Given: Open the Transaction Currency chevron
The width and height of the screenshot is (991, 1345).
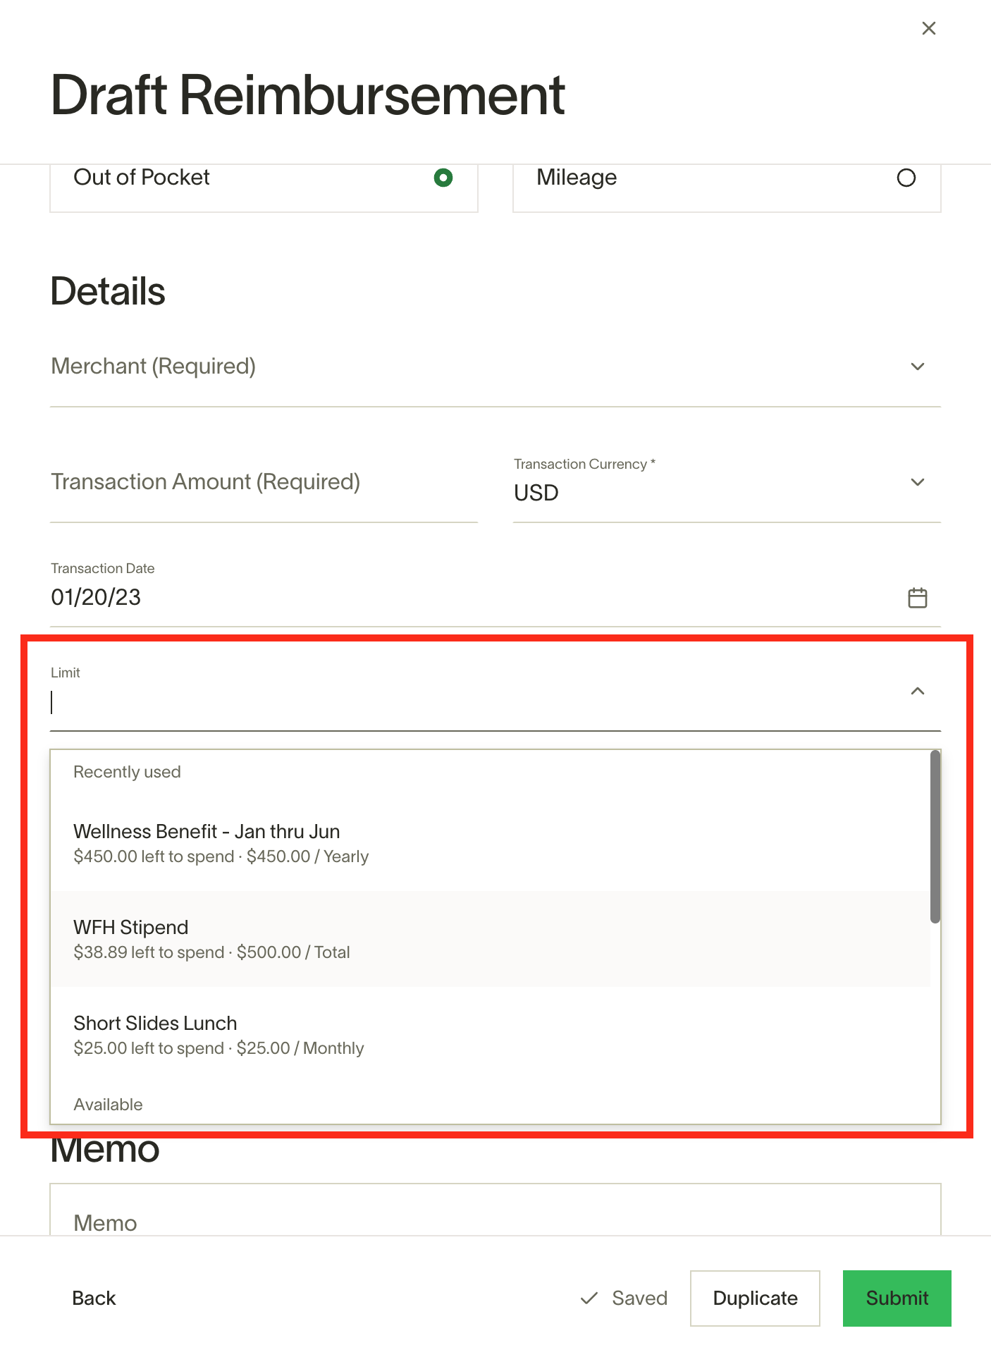Looking at the screenshot, I should point(917,482).
